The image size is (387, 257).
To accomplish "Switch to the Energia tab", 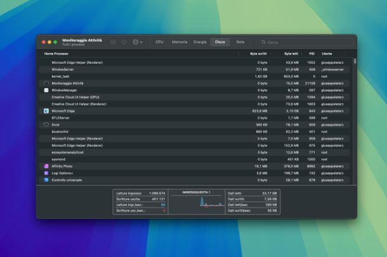I will pyautogui.click(x=200, y=42).
